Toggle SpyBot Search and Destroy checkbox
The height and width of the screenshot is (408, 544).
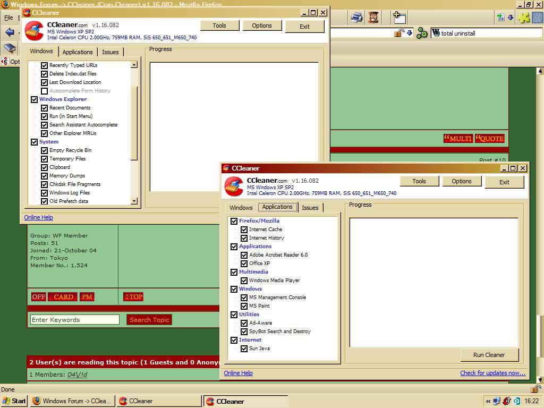pyautogui.click(x=244, y=331)
